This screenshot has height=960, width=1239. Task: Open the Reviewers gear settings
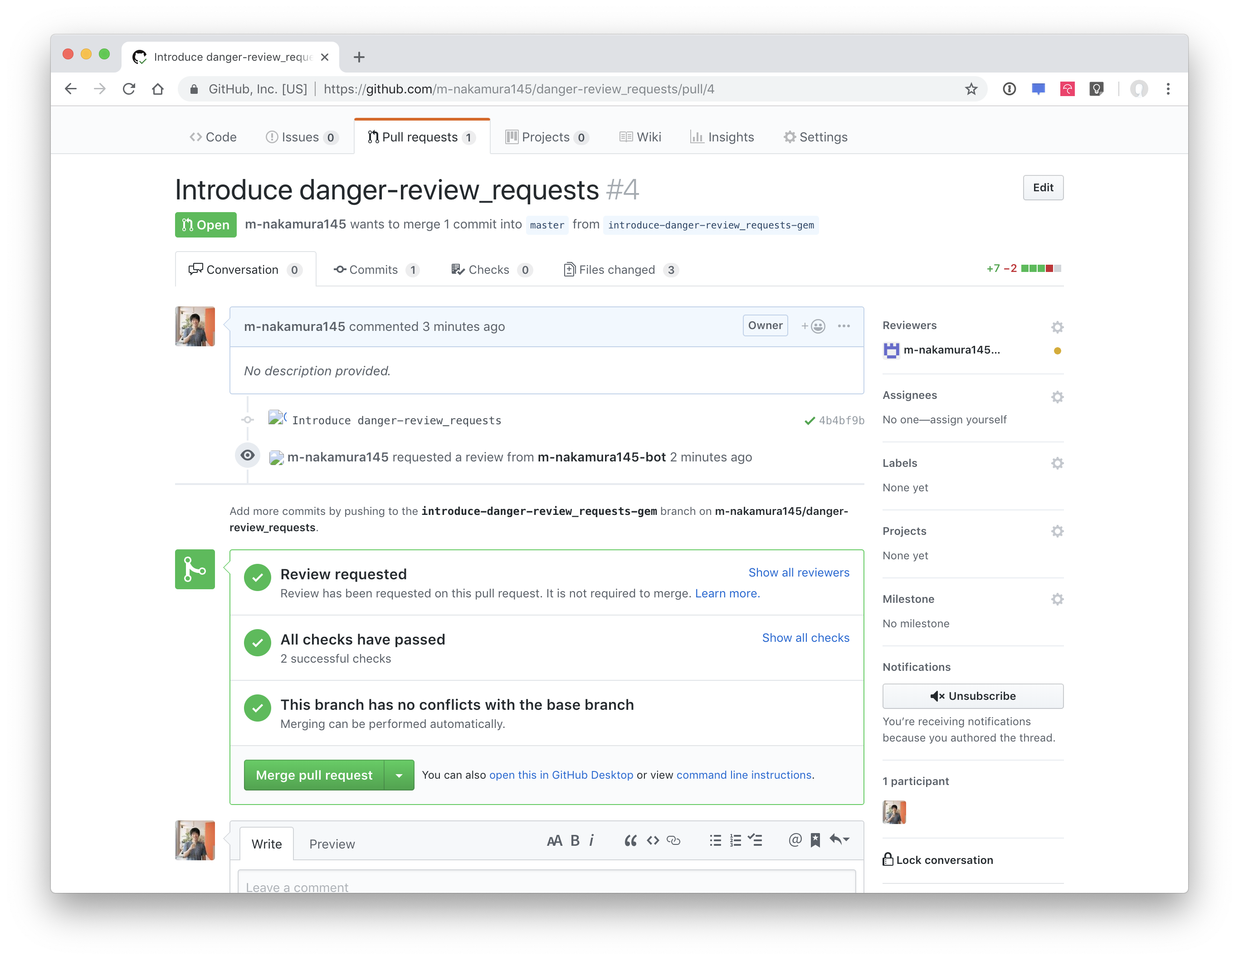click(1056, 327)
